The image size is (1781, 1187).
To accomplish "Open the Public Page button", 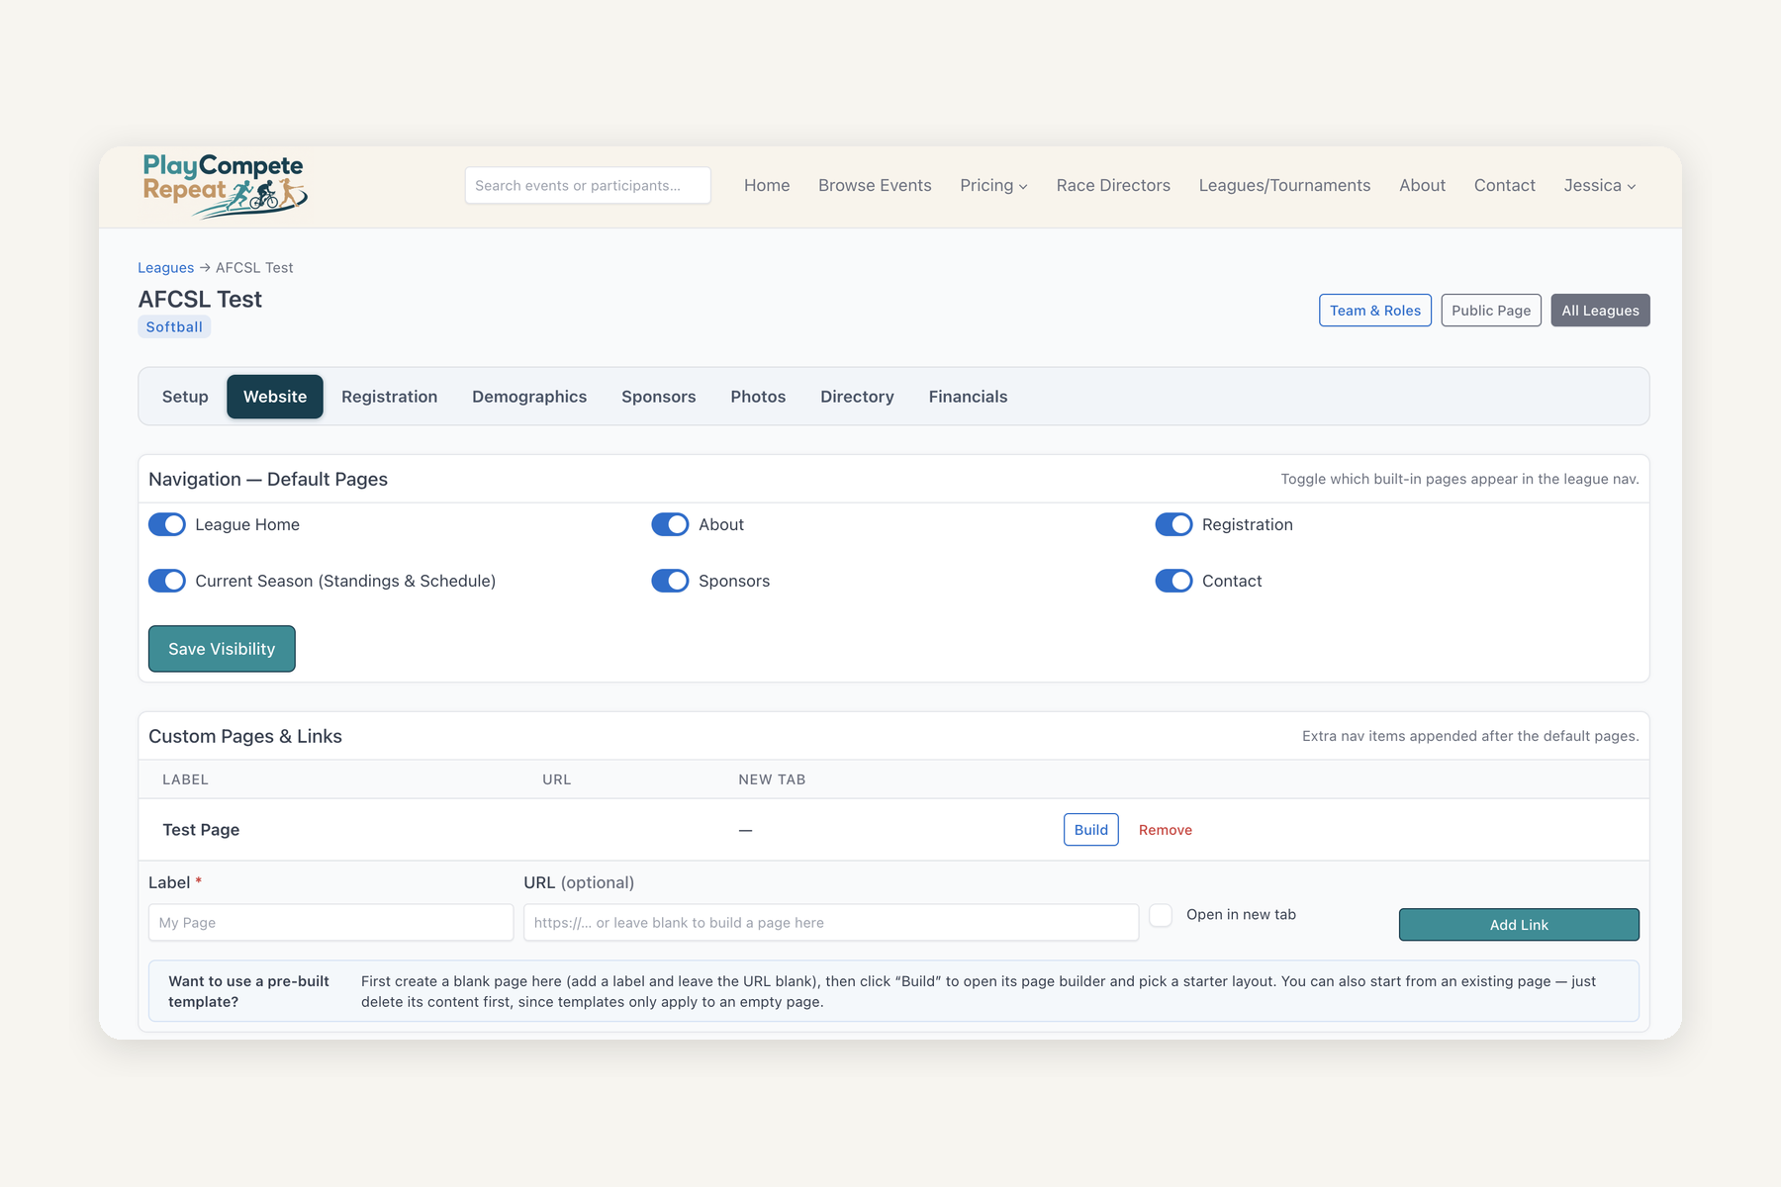I will 1491,311.
